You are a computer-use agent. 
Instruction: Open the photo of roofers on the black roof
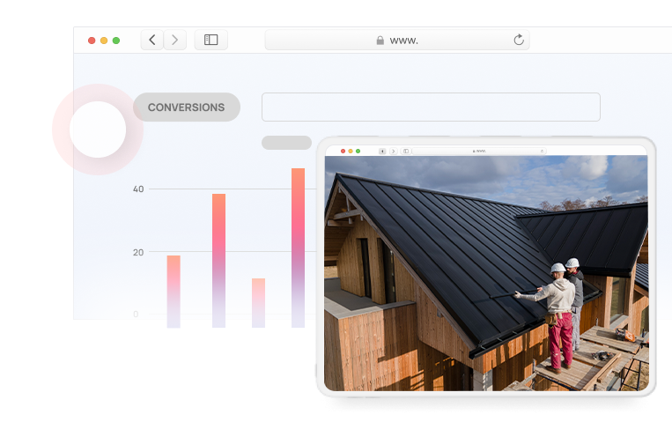[486, 273]
